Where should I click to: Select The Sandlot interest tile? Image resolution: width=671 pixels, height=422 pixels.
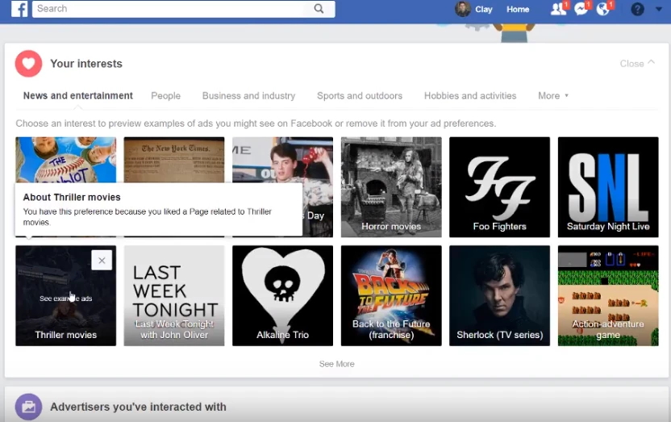click(65, 160)
